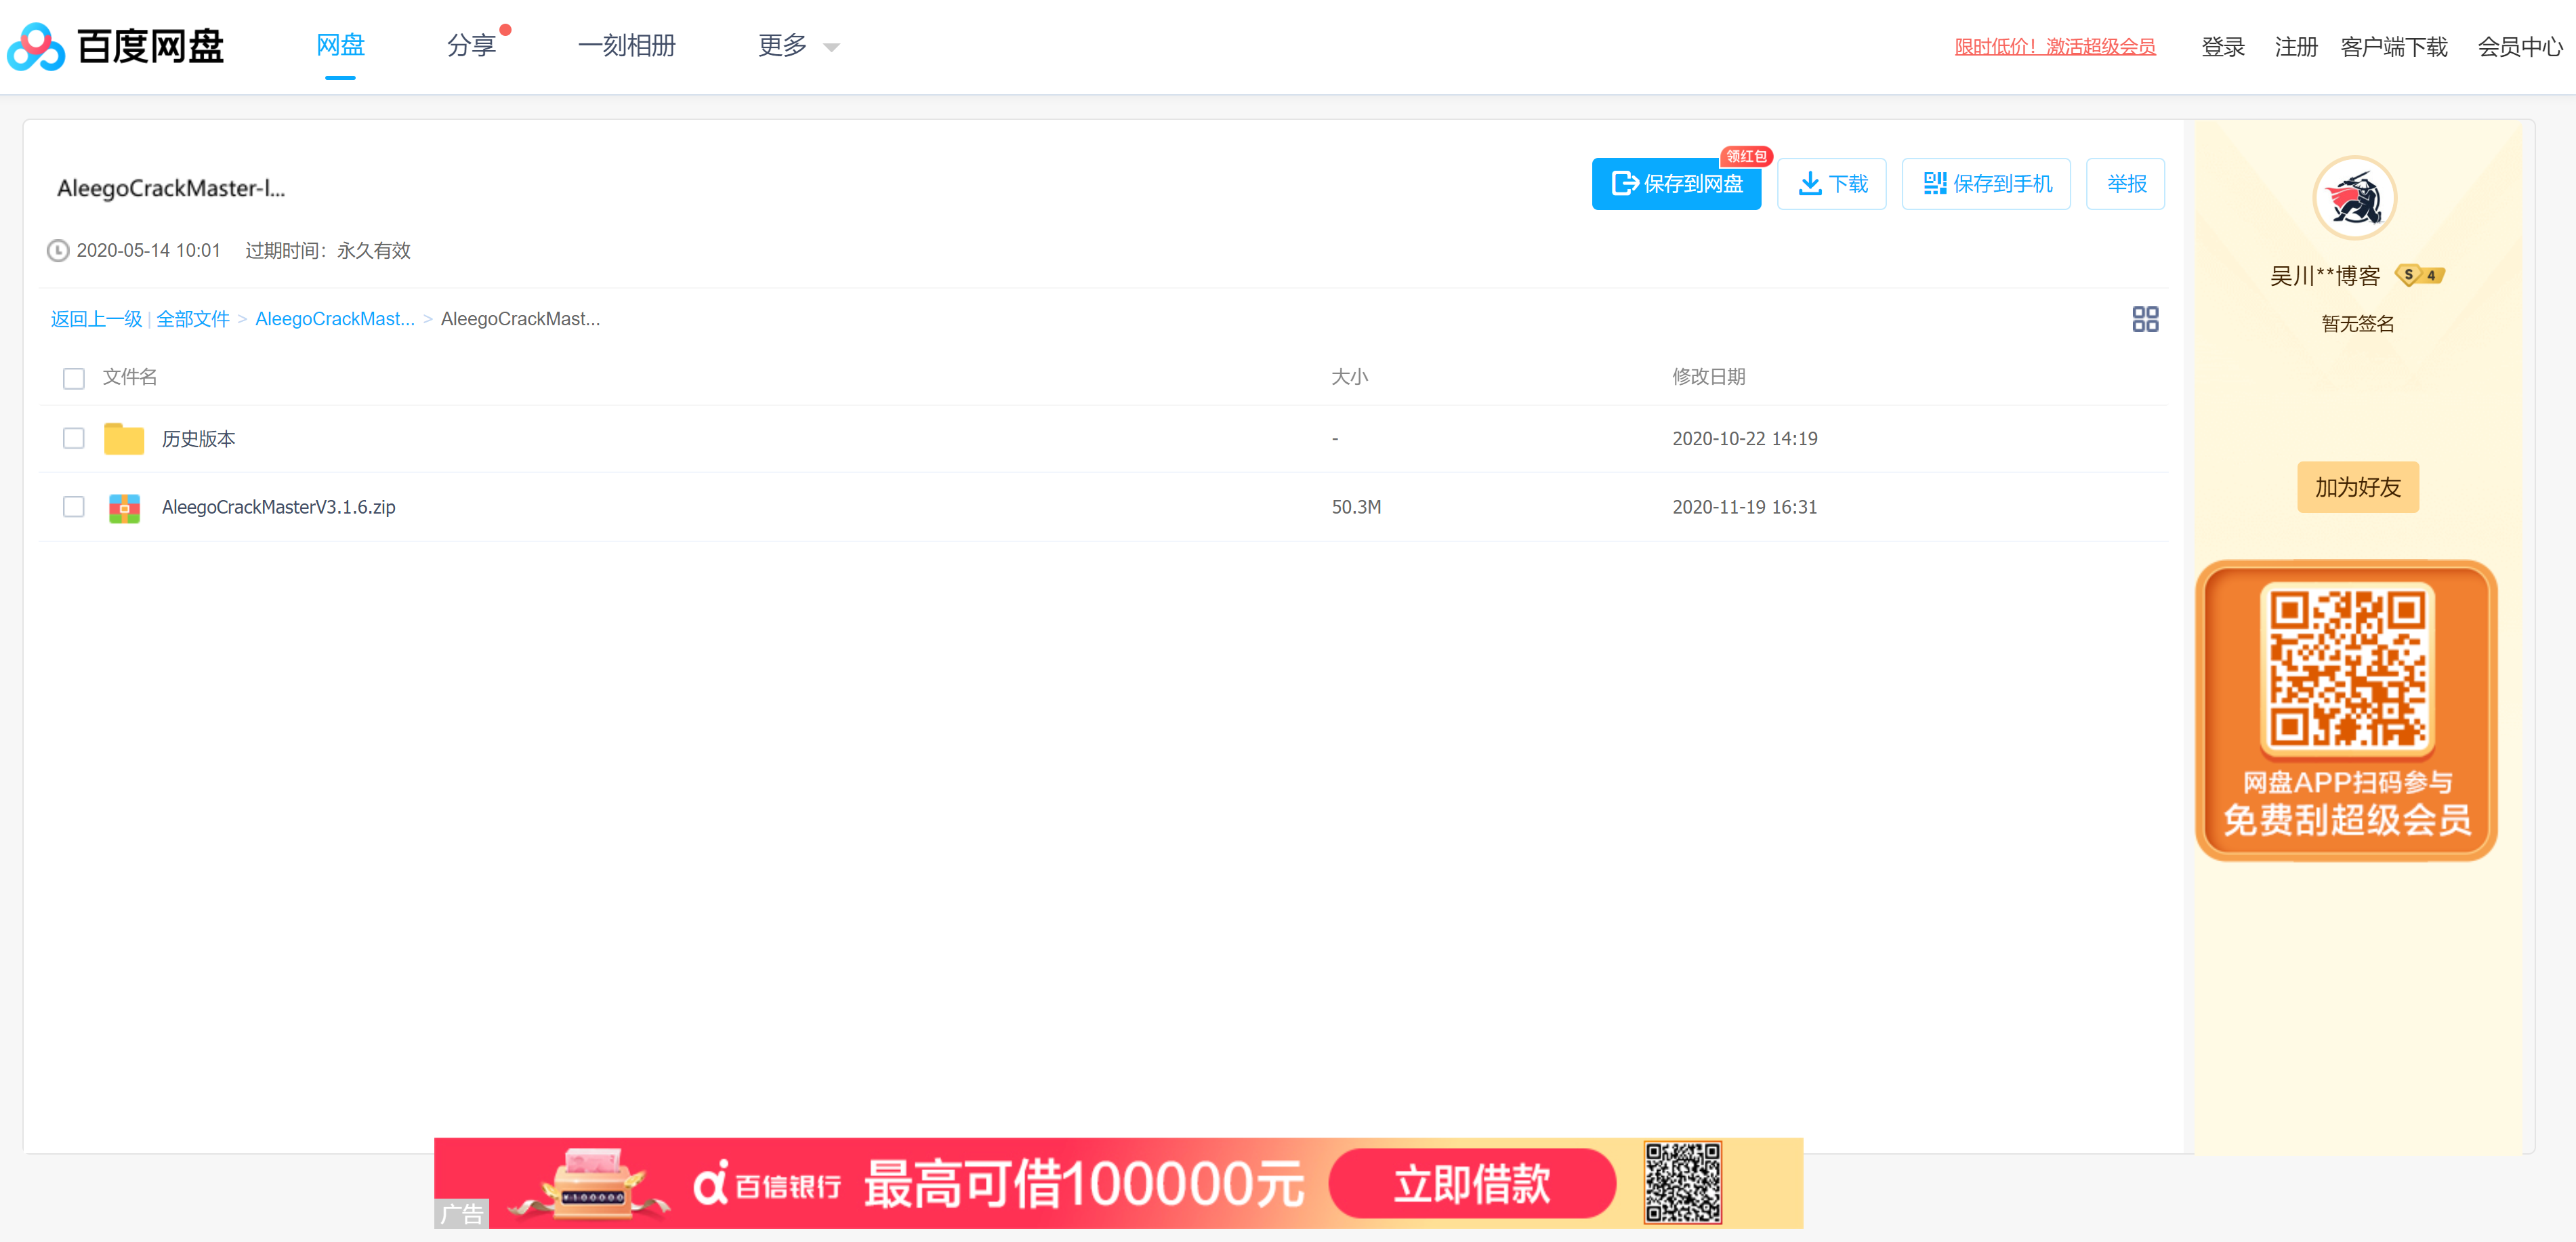
Task: Open the 网盘 tab
Action: [x=340, y=46]
